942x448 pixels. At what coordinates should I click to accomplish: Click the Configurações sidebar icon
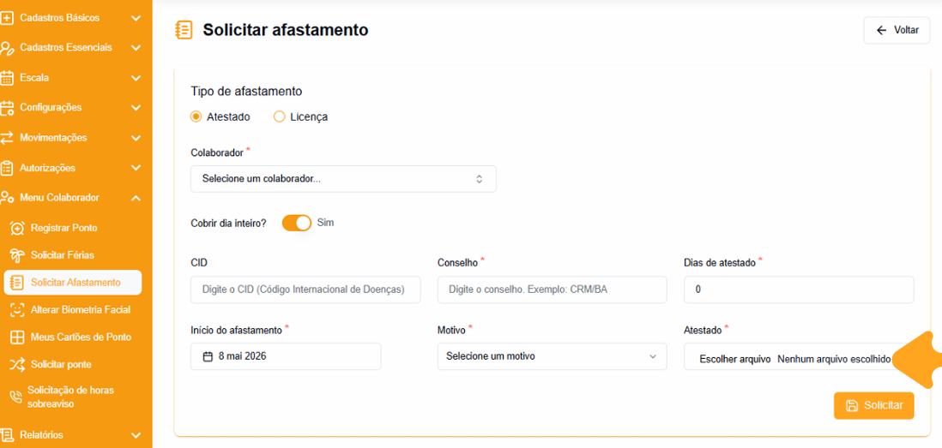click(7, 108)
